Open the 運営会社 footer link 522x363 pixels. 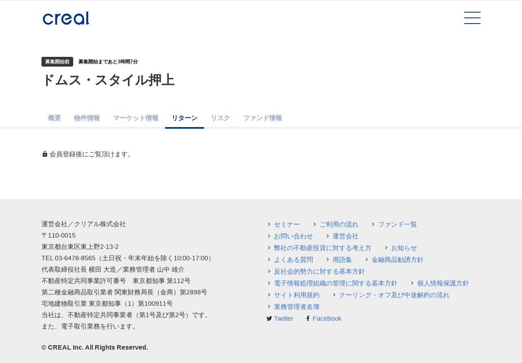tap(346, 236)
